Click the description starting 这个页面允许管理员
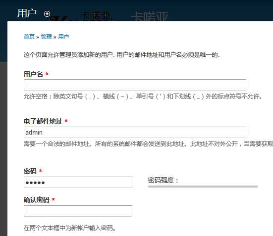This screenshot has height=236, width=273. pyautogui.click(x=121, y=55)
